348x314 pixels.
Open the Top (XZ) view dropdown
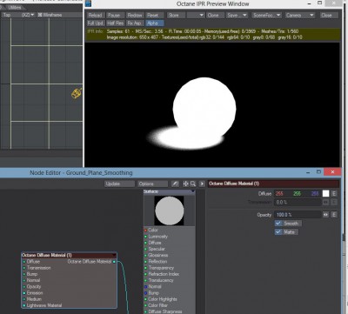(18, 15)
